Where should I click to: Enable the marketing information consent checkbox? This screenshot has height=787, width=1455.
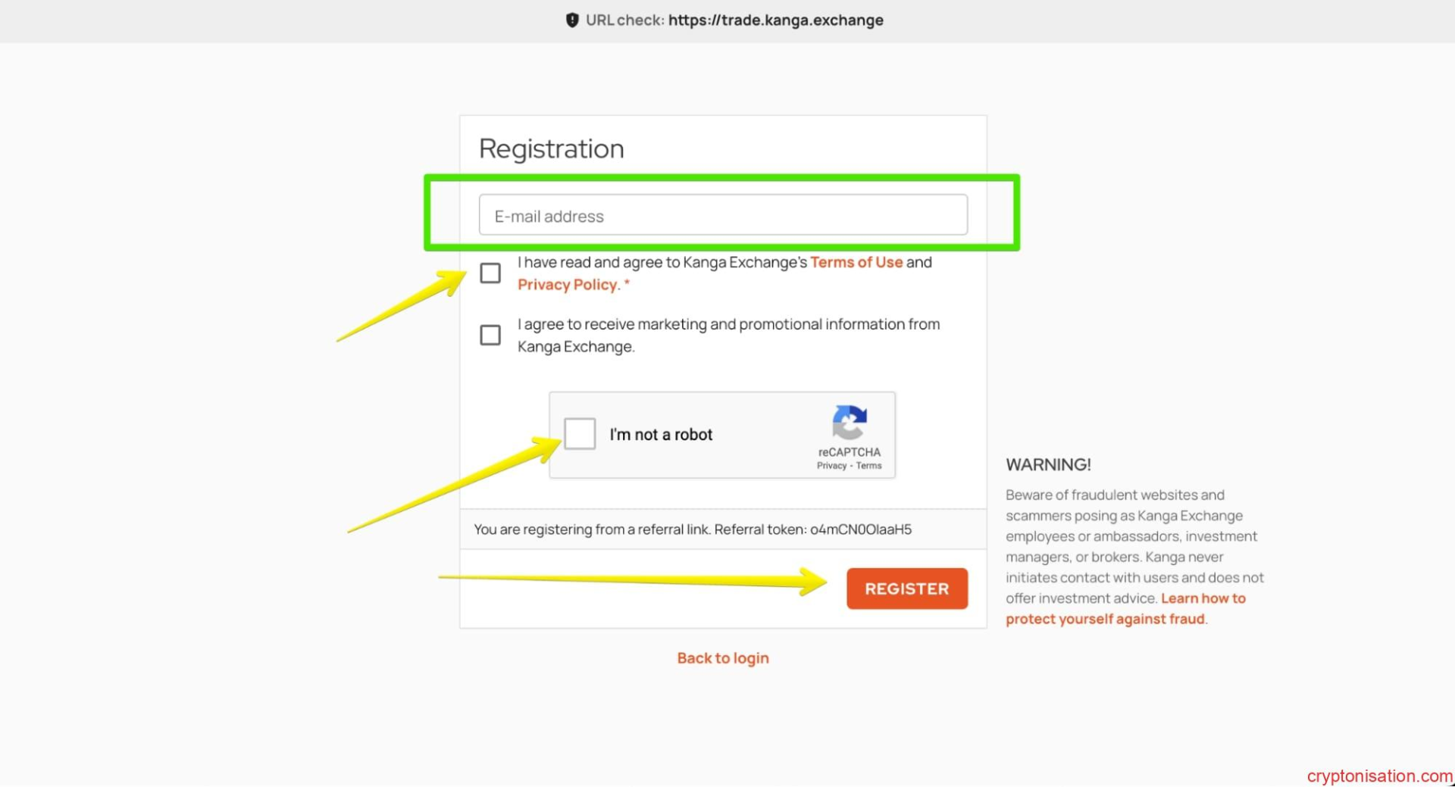[490, 335]
